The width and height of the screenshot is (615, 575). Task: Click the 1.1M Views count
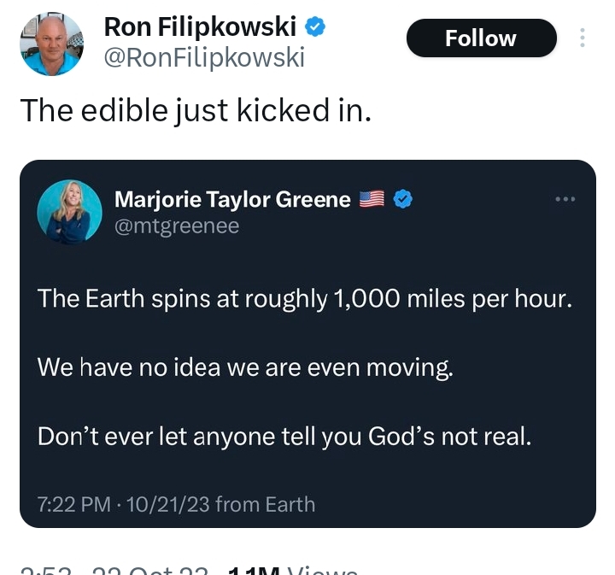coord(290,570)
